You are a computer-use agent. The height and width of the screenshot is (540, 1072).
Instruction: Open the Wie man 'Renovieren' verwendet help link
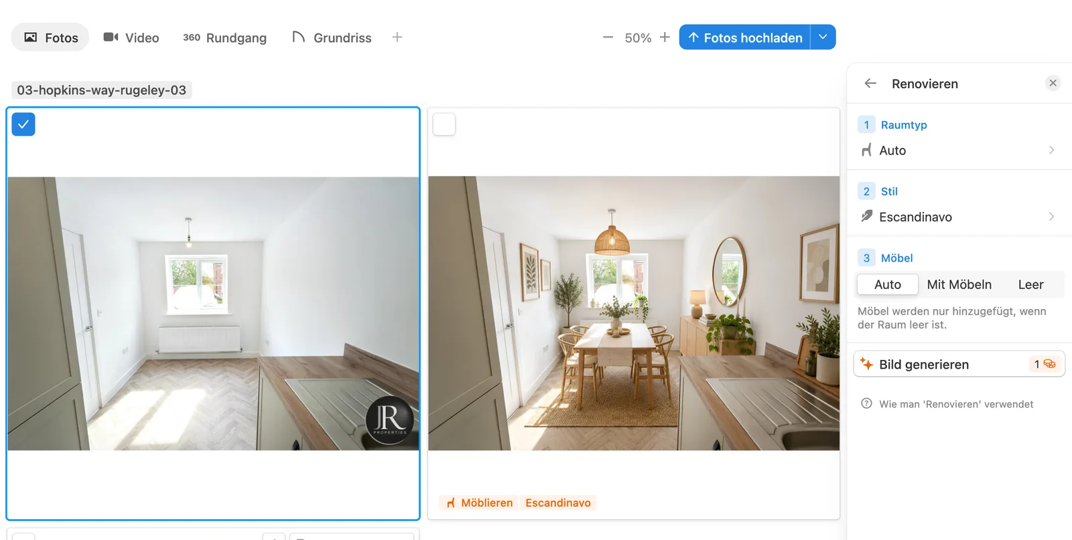pos(956,404)
